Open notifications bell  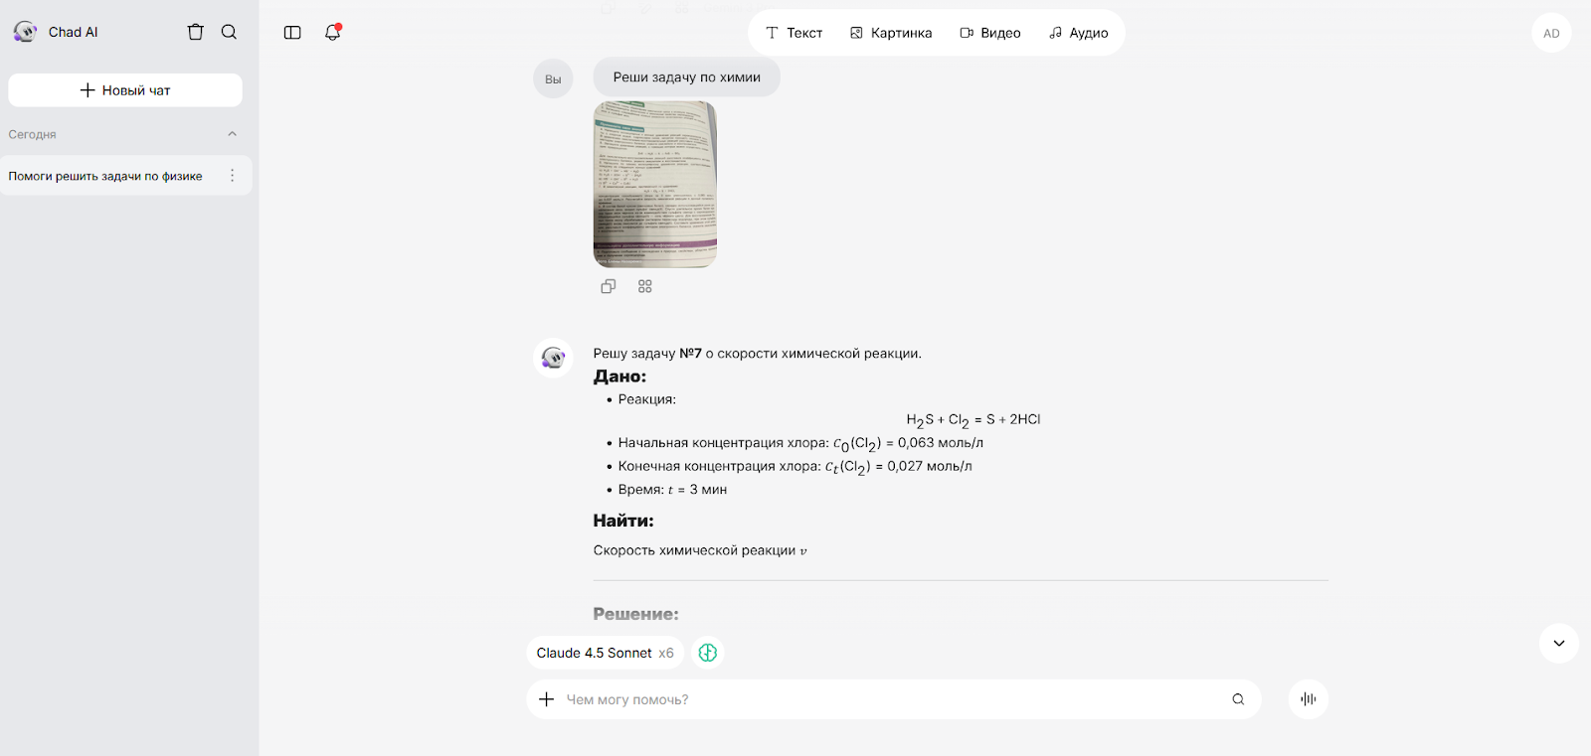point(332,33)
